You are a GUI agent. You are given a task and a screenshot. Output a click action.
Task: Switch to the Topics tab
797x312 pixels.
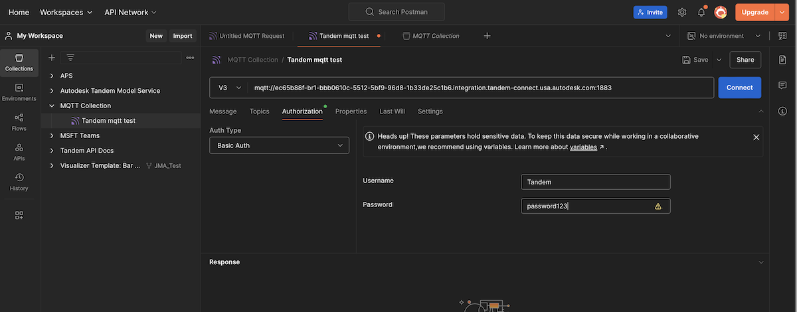(x=259, y=112)
